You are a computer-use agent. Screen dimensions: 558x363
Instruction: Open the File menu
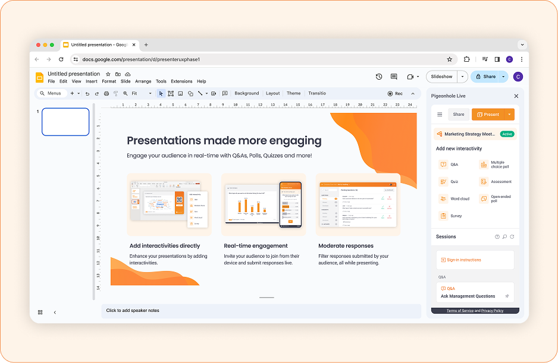pos(51,81)
